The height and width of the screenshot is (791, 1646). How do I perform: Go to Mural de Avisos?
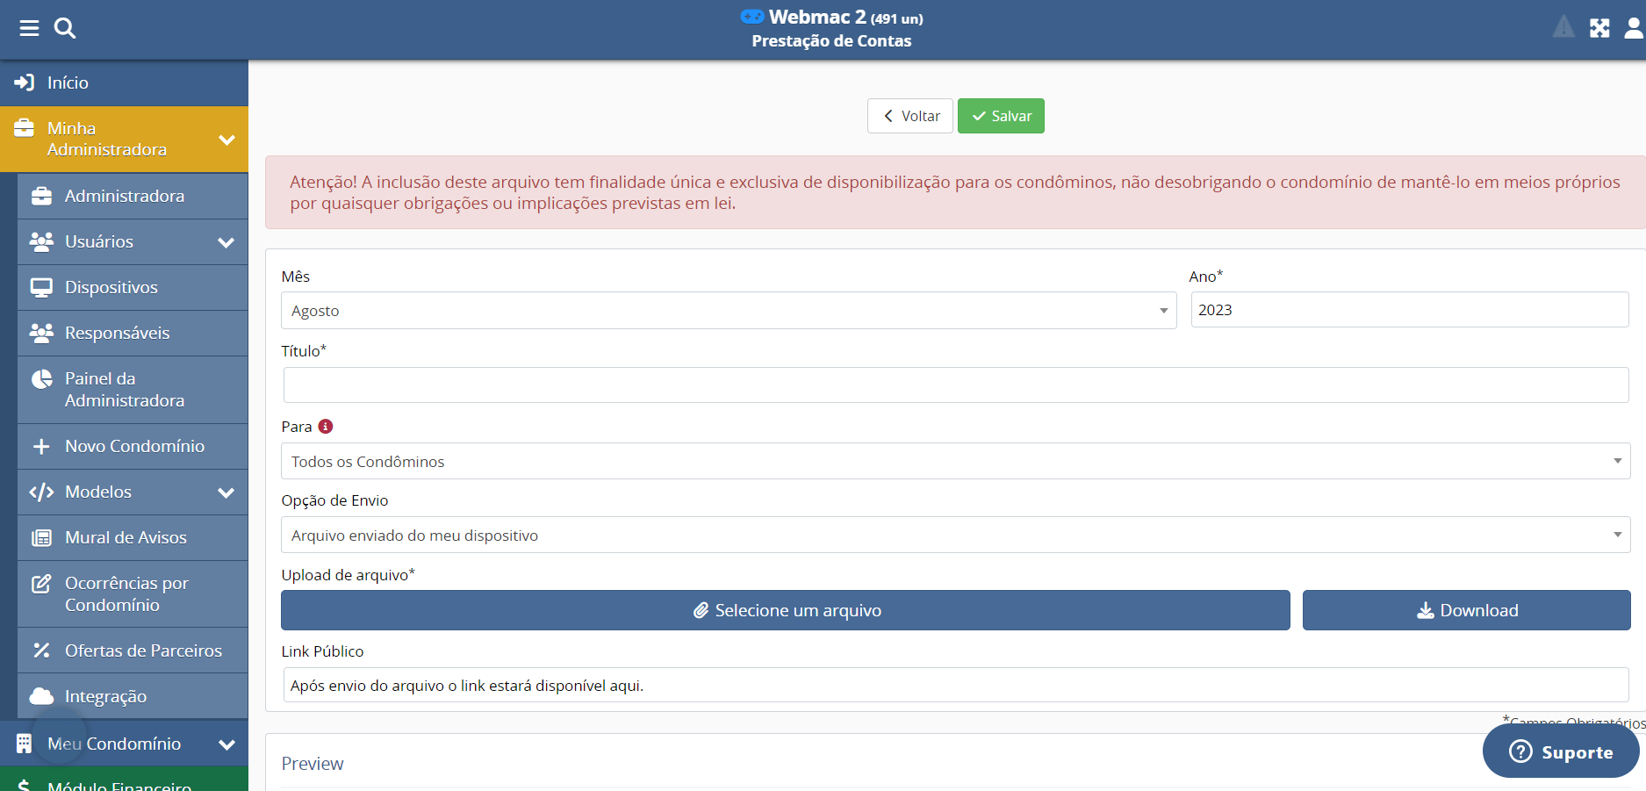point(126,537)
